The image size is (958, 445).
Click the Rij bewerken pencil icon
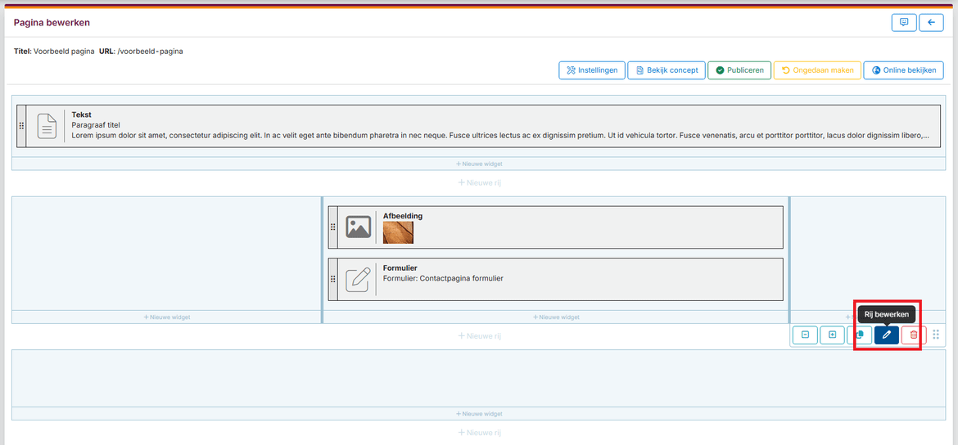(x=886, y=335)
